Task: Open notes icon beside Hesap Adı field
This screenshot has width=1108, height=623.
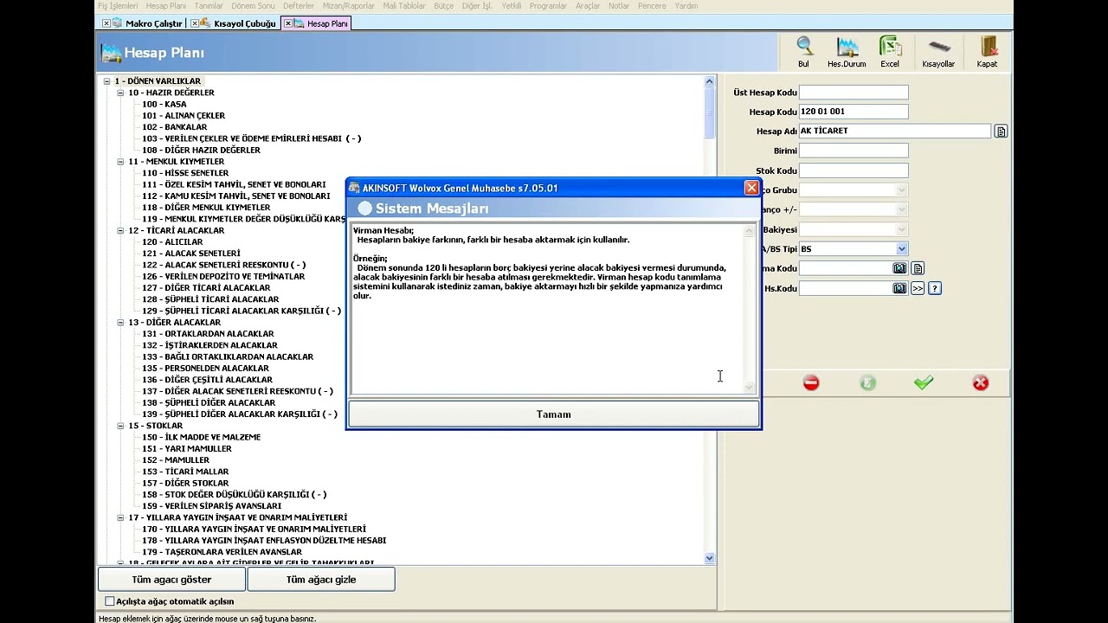Action: point(1001,132)
